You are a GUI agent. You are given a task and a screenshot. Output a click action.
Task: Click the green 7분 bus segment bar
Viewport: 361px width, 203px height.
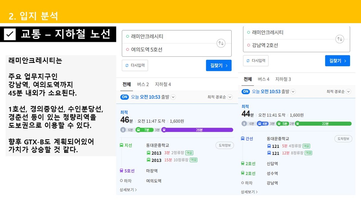coord(145,130)
